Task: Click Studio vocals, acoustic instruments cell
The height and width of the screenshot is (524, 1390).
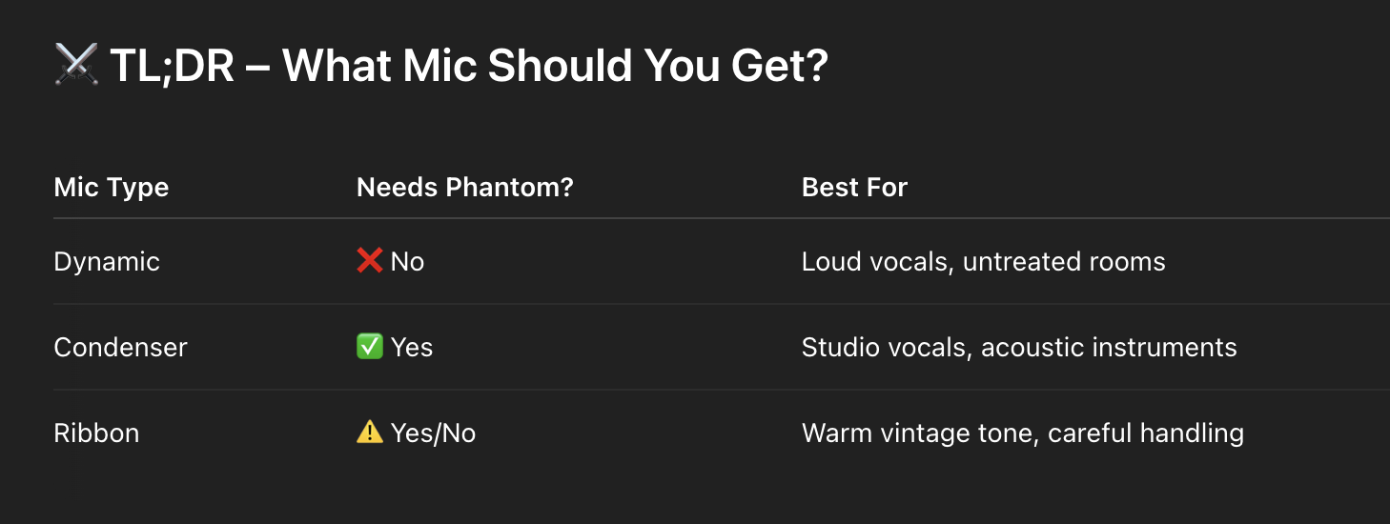Action: [1019, 347]
